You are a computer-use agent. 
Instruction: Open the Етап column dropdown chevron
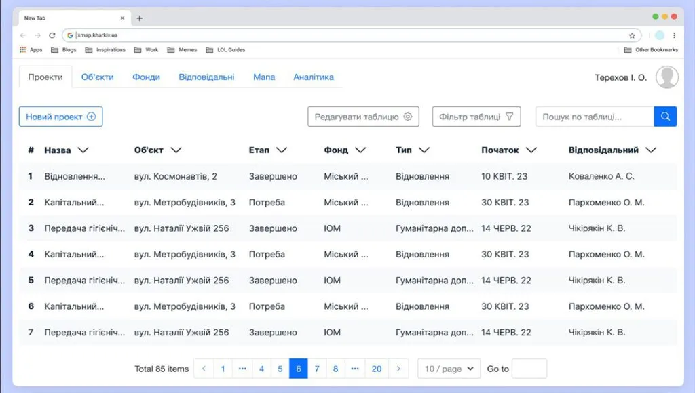coord(282,150)
